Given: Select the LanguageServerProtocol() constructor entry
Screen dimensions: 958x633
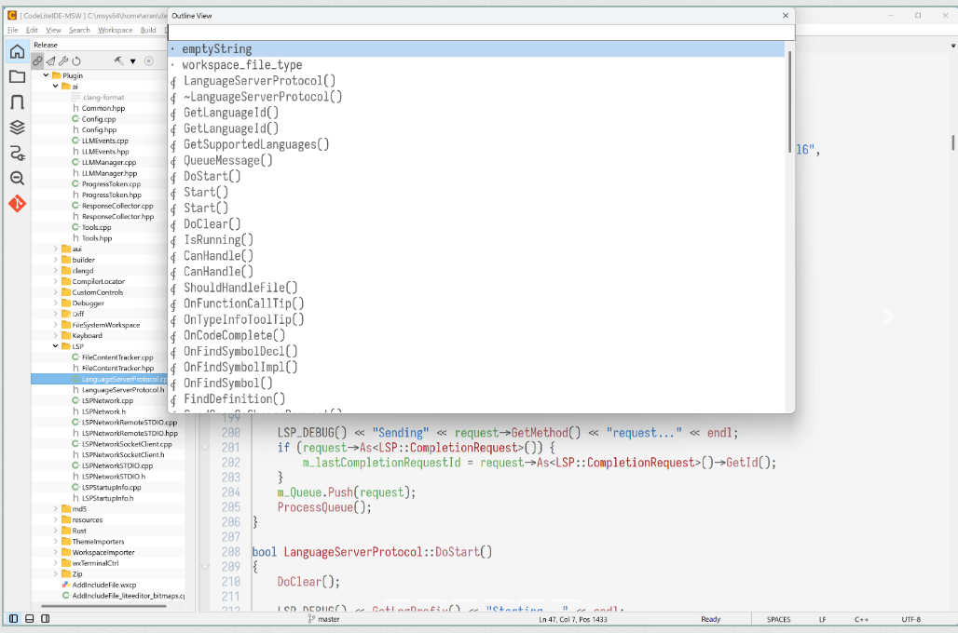Looking at the screenshot, I should point(476,81).
